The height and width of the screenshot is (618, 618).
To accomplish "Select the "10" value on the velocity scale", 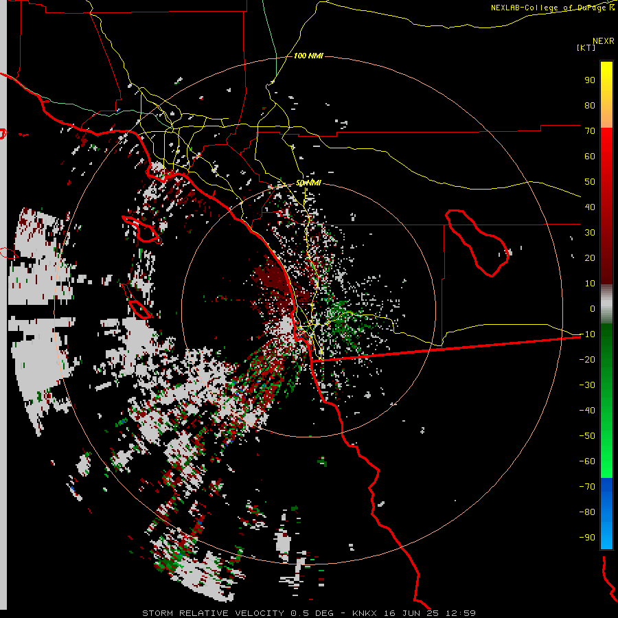I will (590, 284).
